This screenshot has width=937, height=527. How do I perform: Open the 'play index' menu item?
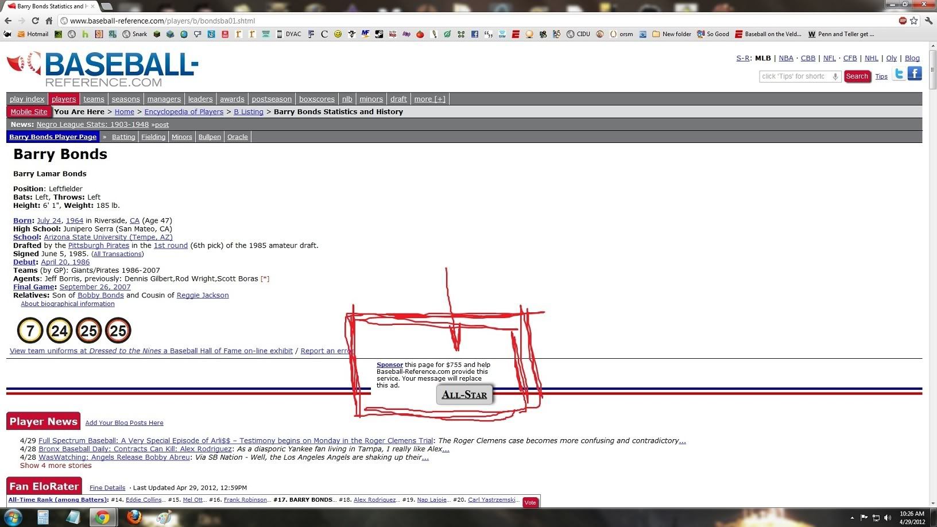[27, 99]
